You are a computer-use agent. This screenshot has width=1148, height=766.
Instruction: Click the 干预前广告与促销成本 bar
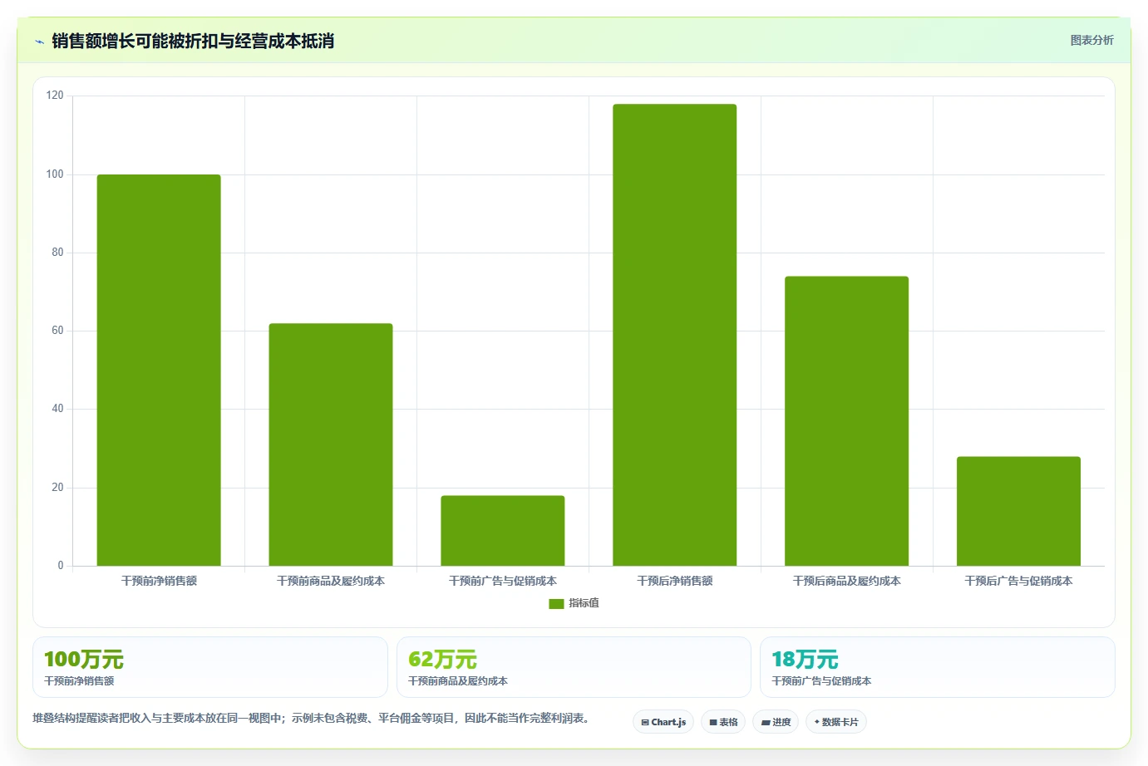click(x=503, y=531)
